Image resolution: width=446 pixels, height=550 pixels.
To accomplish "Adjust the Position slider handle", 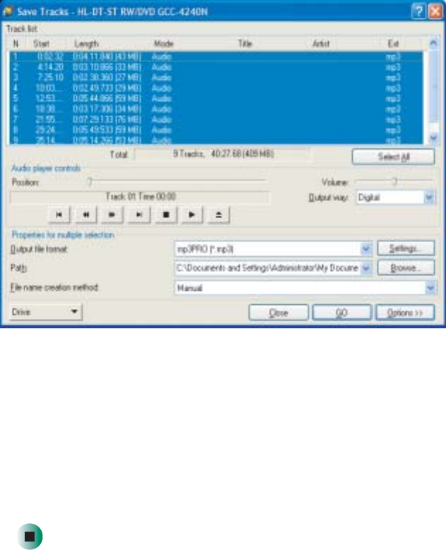I will [x=90, y=181].
